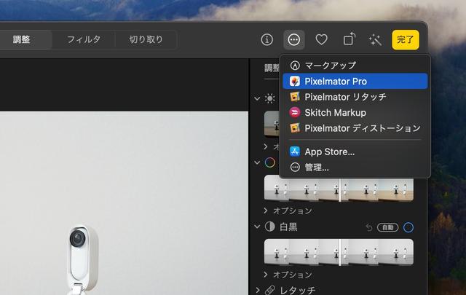Click the undo arrow beside 白黒
This screenshot has height=295, width=466.
368,227
